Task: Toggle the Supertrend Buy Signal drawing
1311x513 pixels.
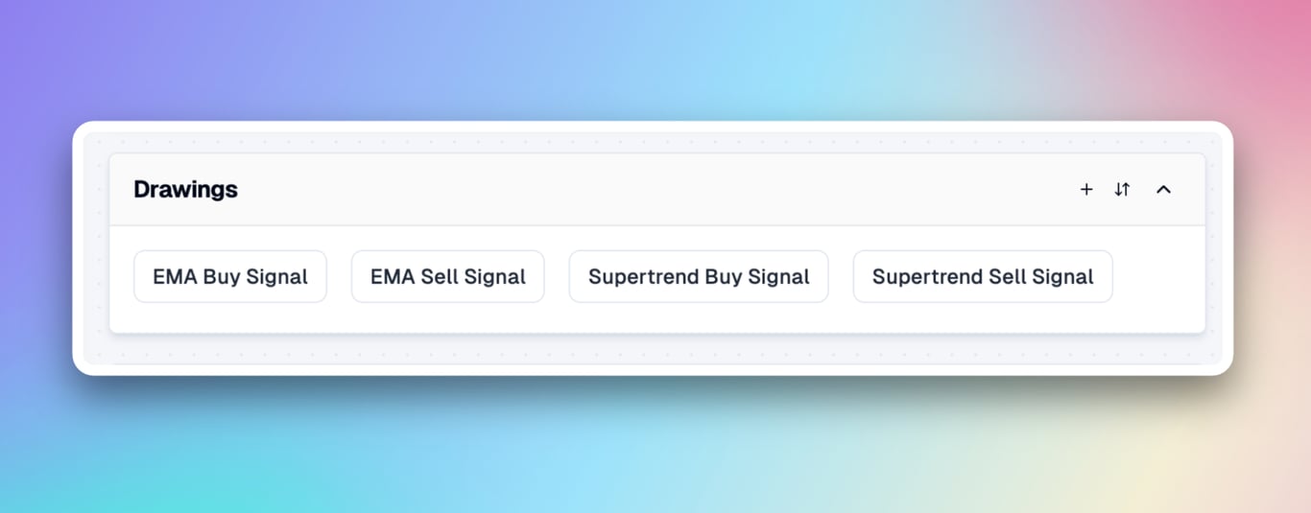Action: [699, 277]
